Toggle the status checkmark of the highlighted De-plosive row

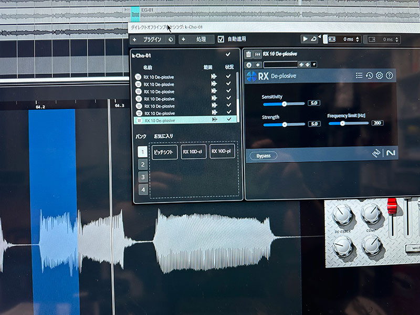tap(229, 119)
